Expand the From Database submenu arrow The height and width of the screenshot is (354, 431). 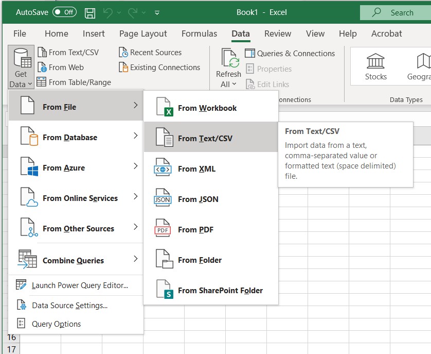(x=135, y=136)
